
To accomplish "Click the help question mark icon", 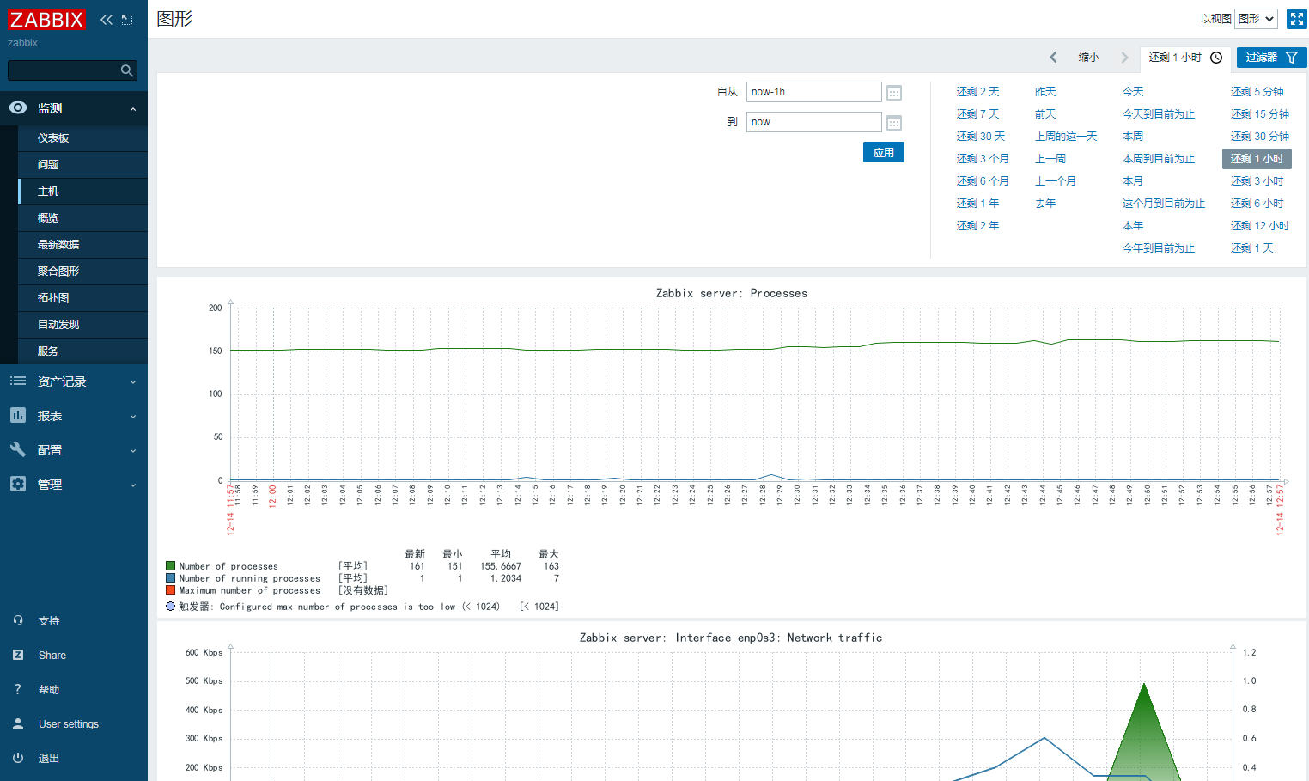I will tap(18, 689).
